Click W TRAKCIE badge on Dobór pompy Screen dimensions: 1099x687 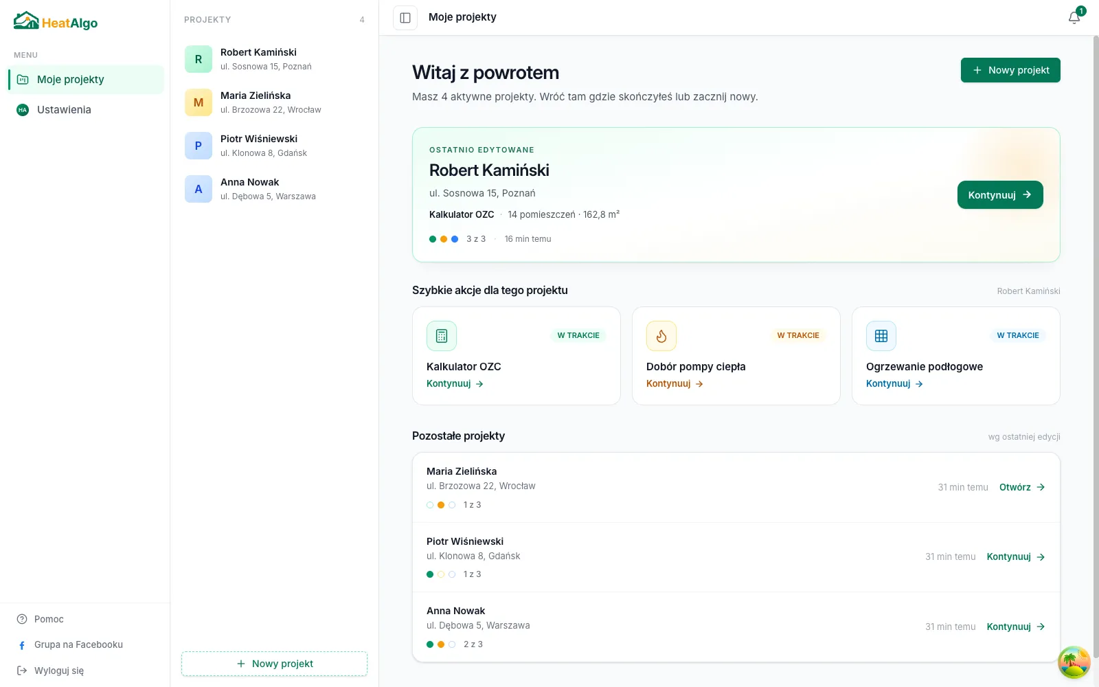point(798,335)
